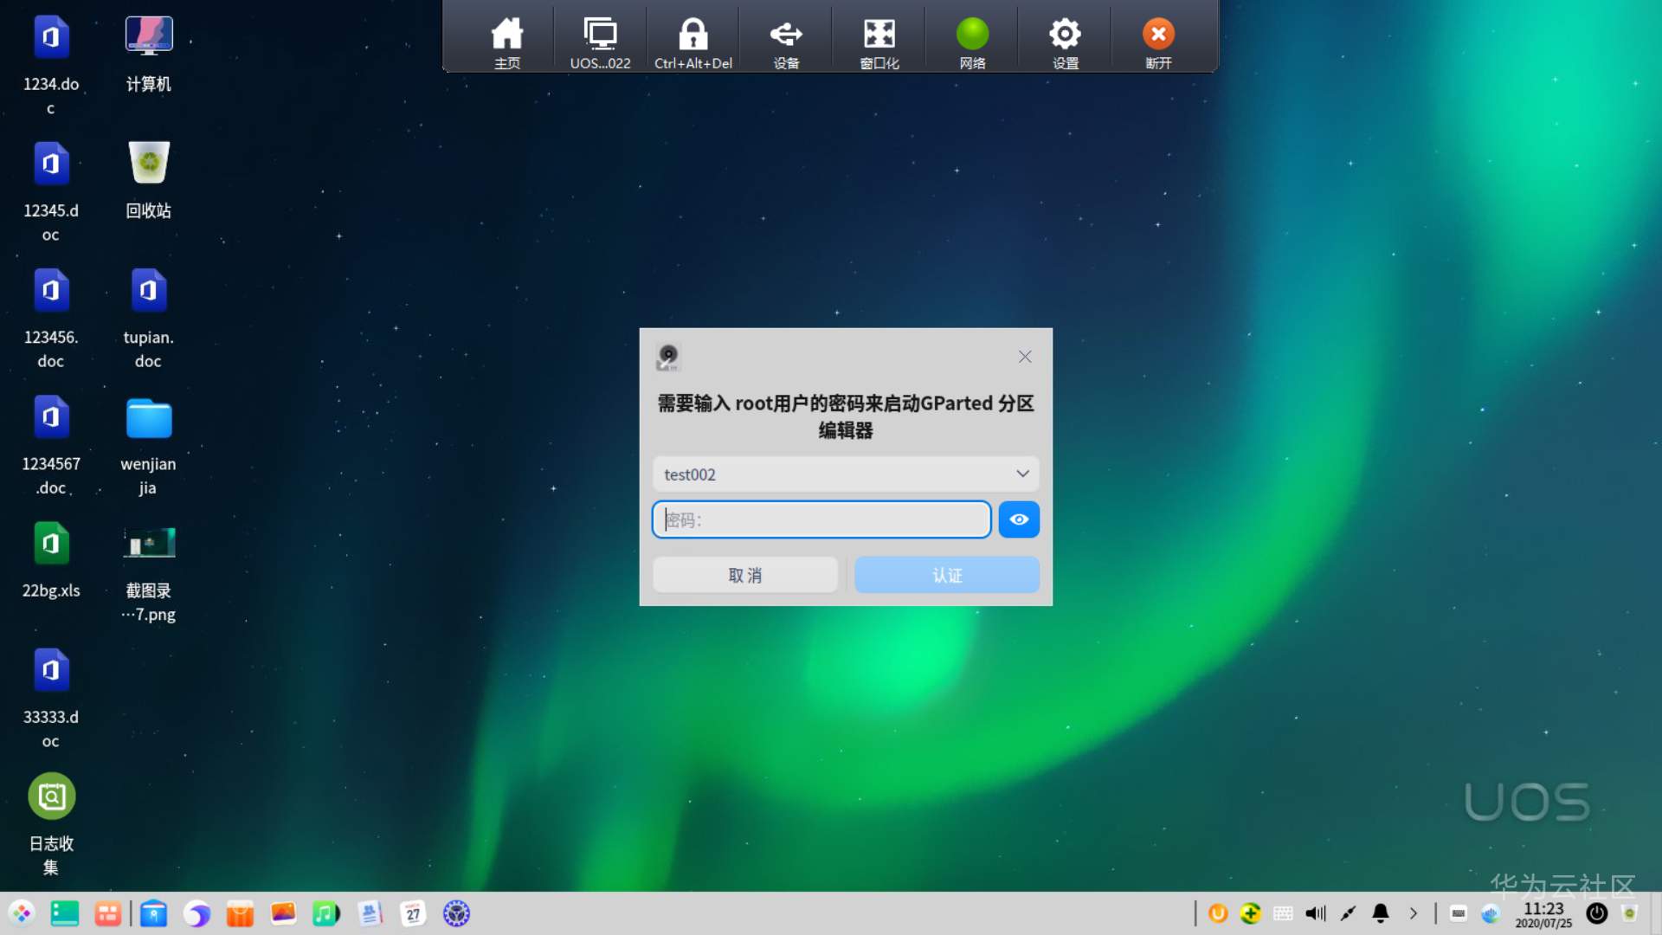Focus the 密码 password input field
This screenshot has width=1662, height=935.
coord(821,519)
